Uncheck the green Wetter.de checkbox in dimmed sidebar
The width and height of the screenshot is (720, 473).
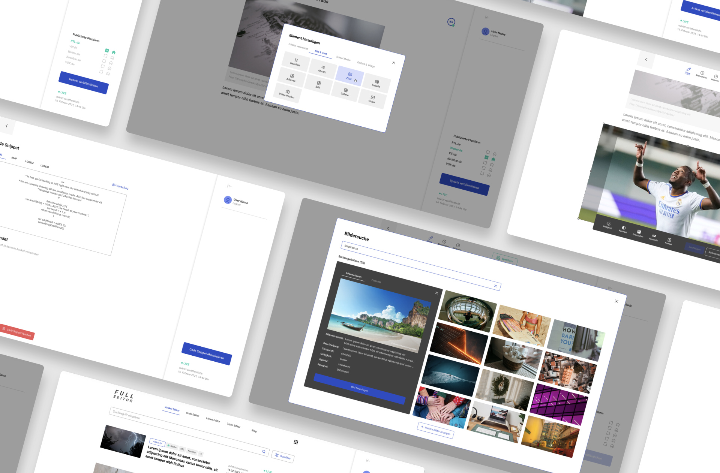click(x=486, y=157)
